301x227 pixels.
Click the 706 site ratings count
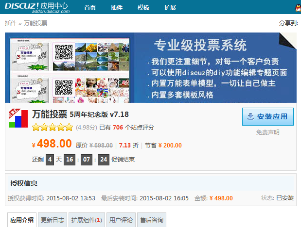[118, 128]
